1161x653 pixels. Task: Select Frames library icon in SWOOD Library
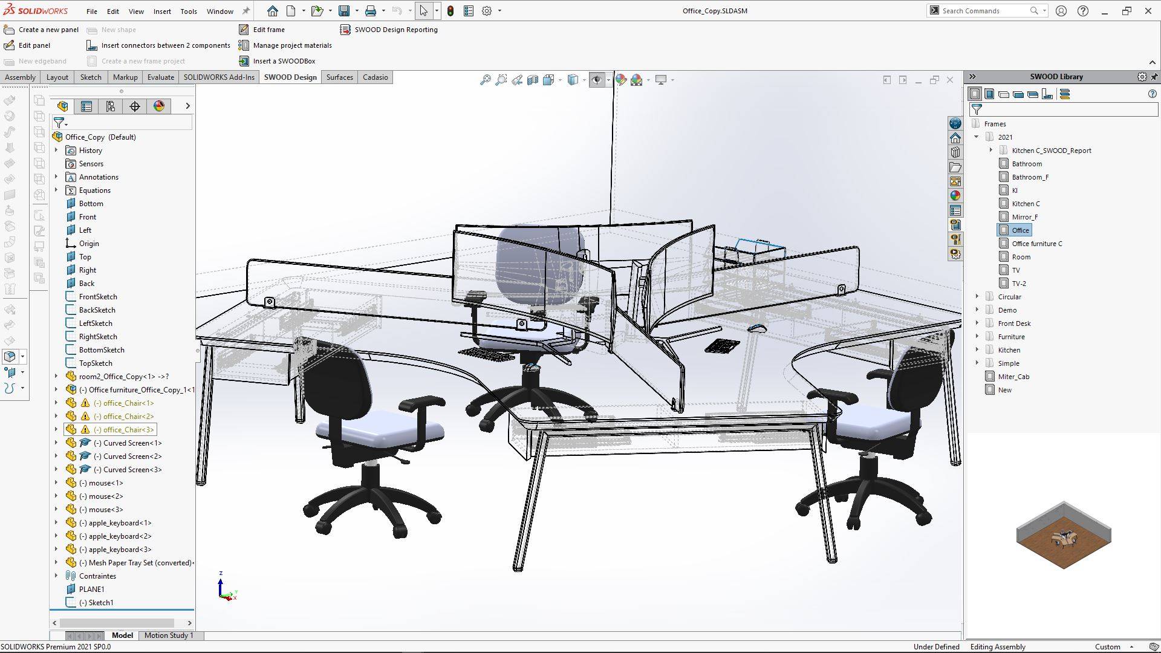[x=975, y=94]
